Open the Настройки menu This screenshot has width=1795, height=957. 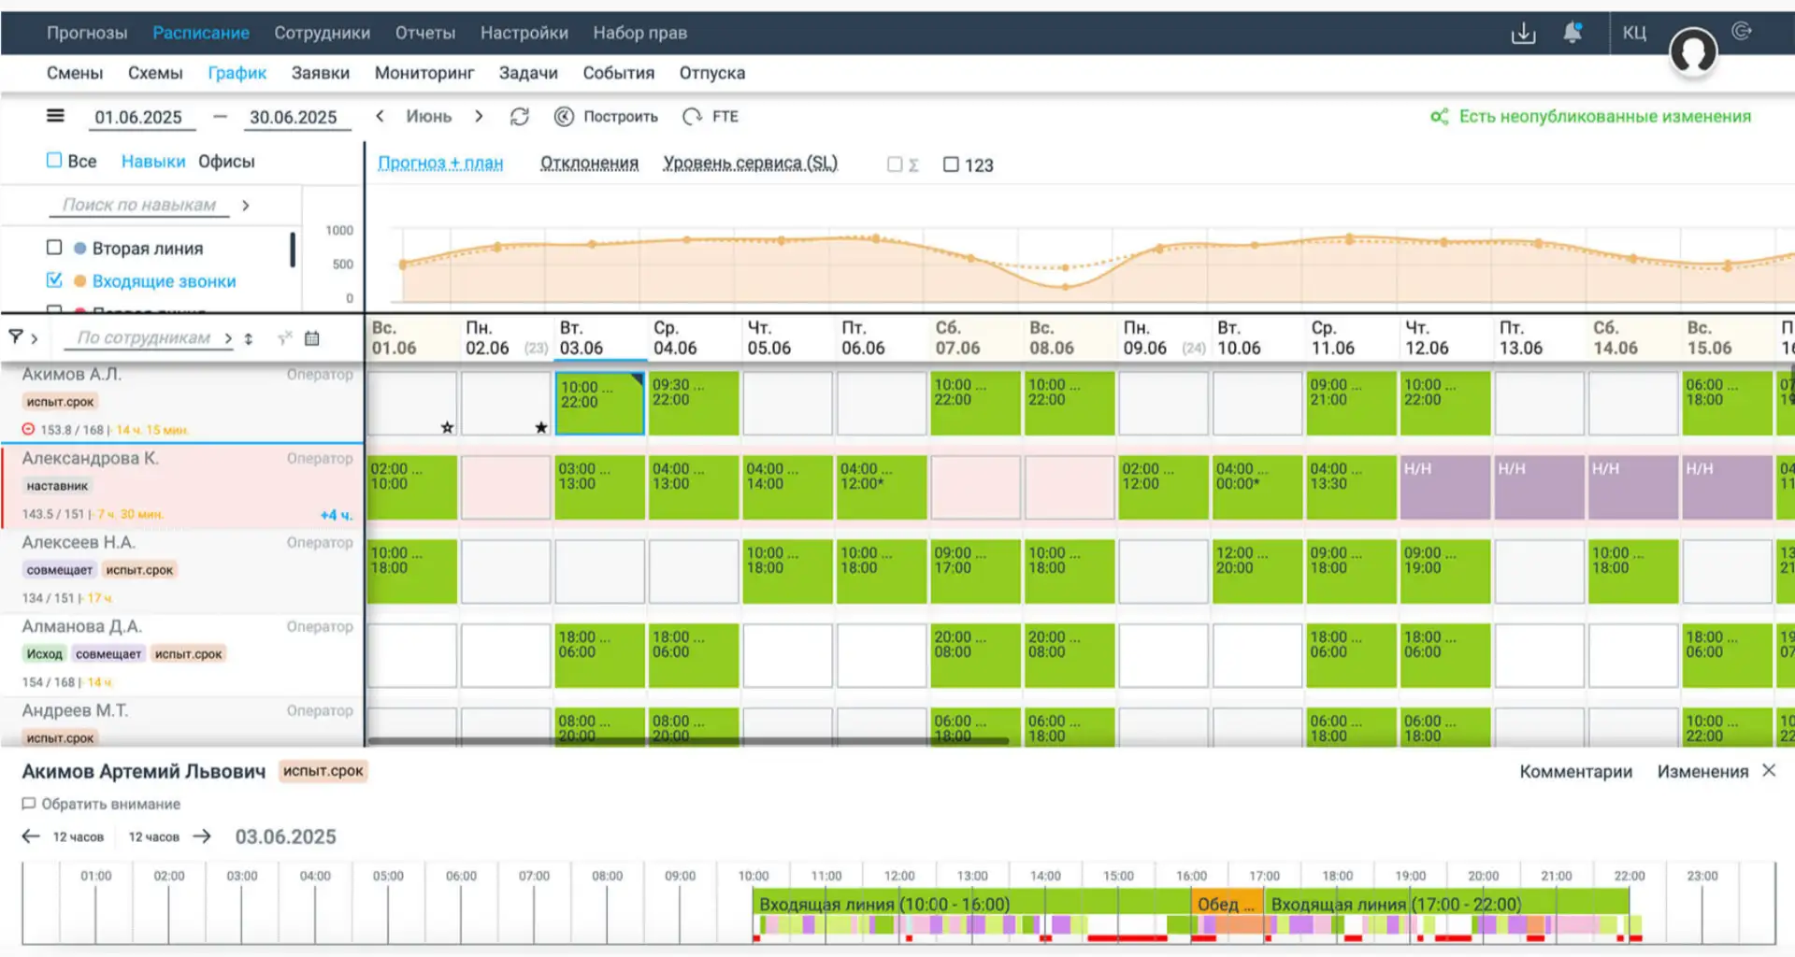click(524, 33)
